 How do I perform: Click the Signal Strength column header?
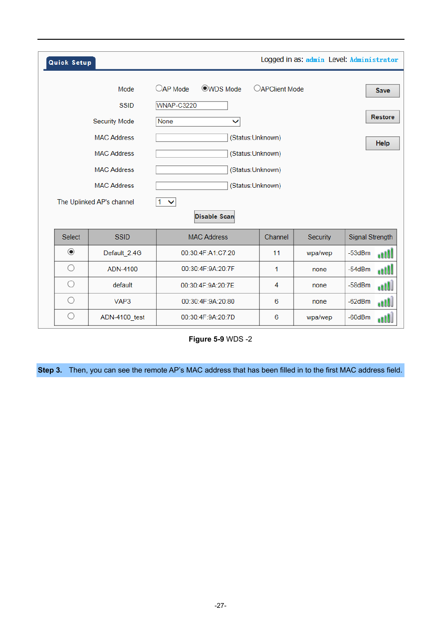point(371,237)
